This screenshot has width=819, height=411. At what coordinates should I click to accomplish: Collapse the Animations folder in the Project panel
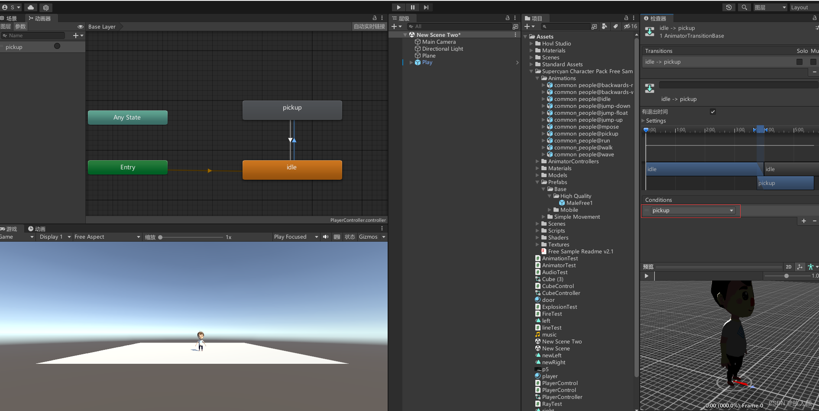[537, 78]
